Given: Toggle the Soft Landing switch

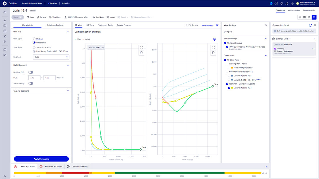Looking at the screenshot, I should pos(31,83).
